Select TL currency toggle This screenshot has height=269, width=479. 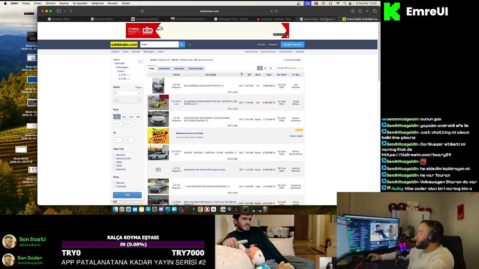(x=117, y=117)
